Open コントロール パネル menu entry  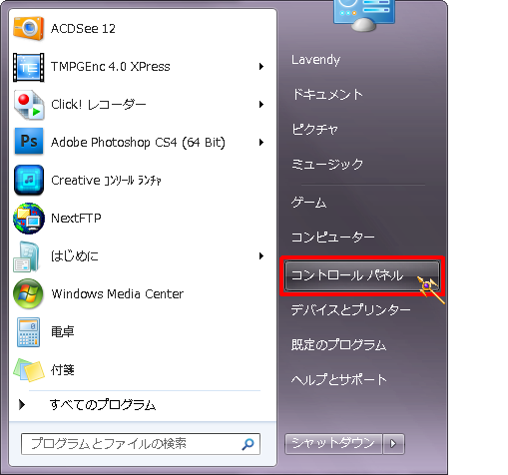click(x=362, y=275)
